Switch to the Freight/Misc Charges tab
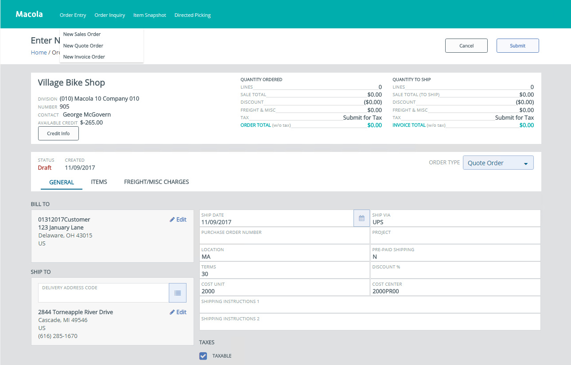Image resolution: width=571 pixels, height=365 pixels. coord(156,182)
